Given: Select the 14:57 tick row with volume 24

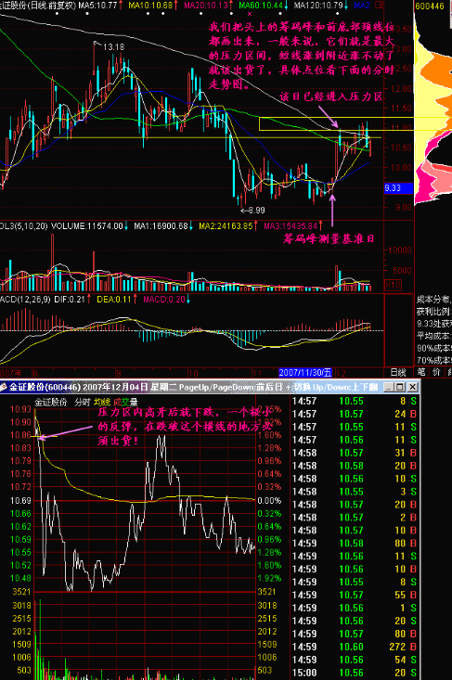Looking at the screenshot, I should click(x=354, y=414).
